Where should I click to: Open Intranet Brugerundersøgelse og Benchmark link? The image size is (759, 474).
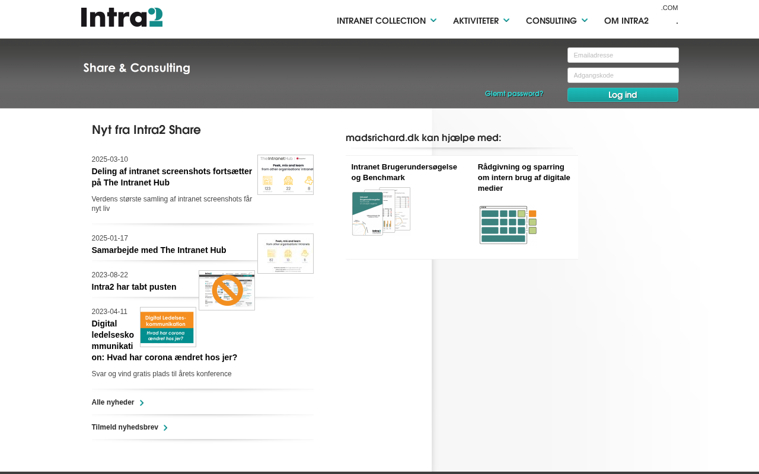click(x=404, y=172)
